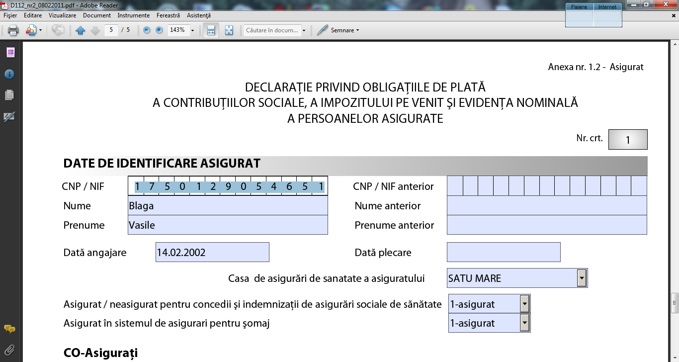Click the grayed web collaboration icon
Screen dimensions: 679x362
[x=58, y=30]
